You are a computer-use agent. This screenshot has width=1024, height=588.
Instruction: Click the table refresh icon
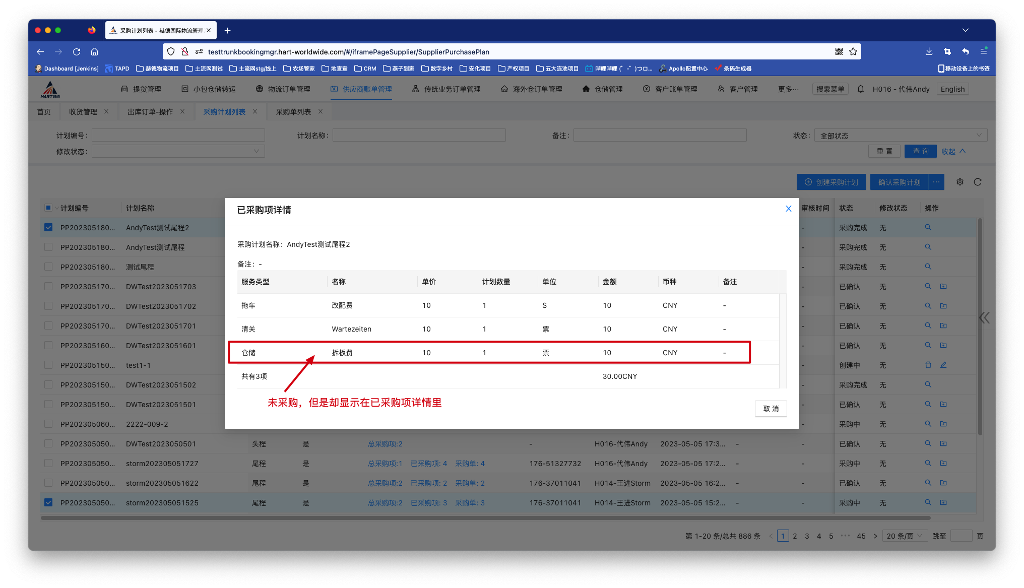click(x=978, y=182)
